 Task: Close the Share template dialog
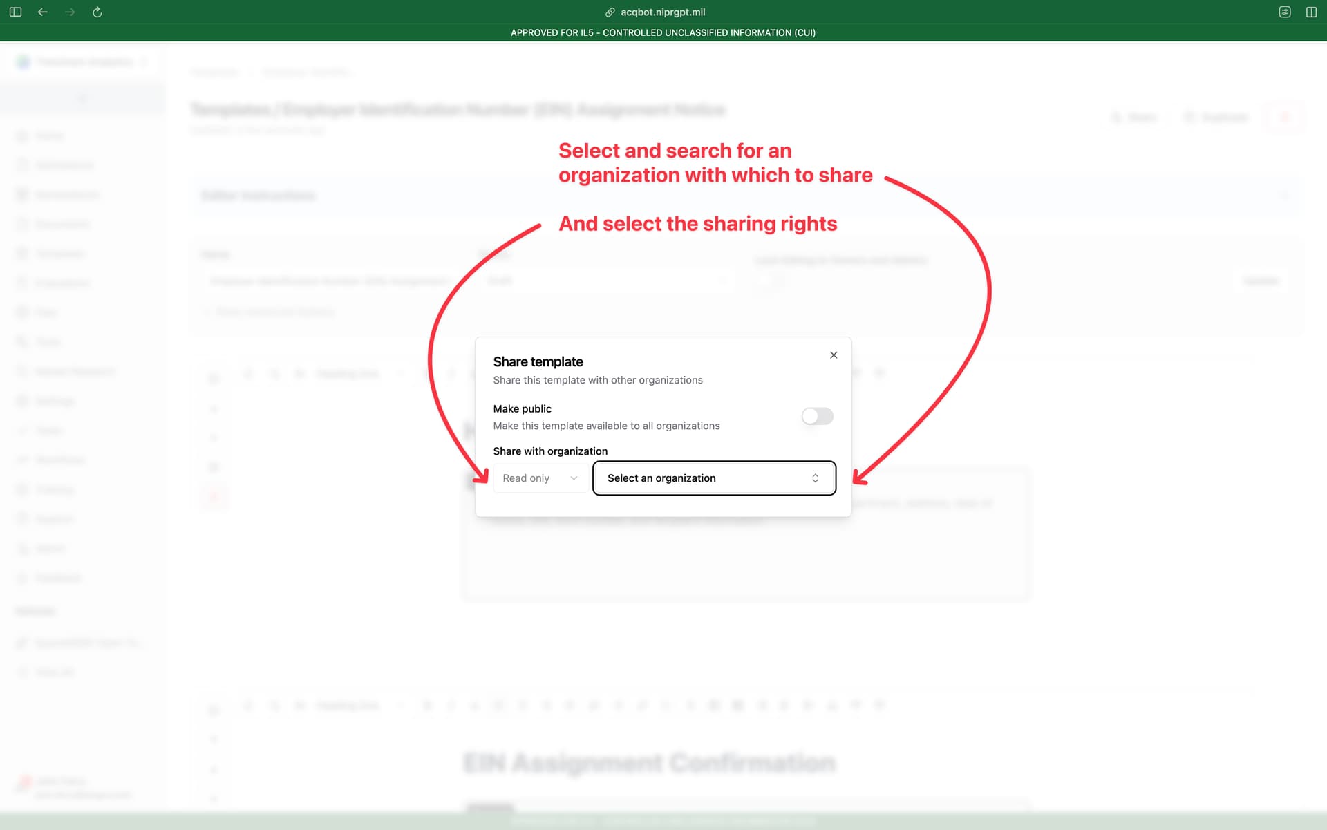click(834, 355)
